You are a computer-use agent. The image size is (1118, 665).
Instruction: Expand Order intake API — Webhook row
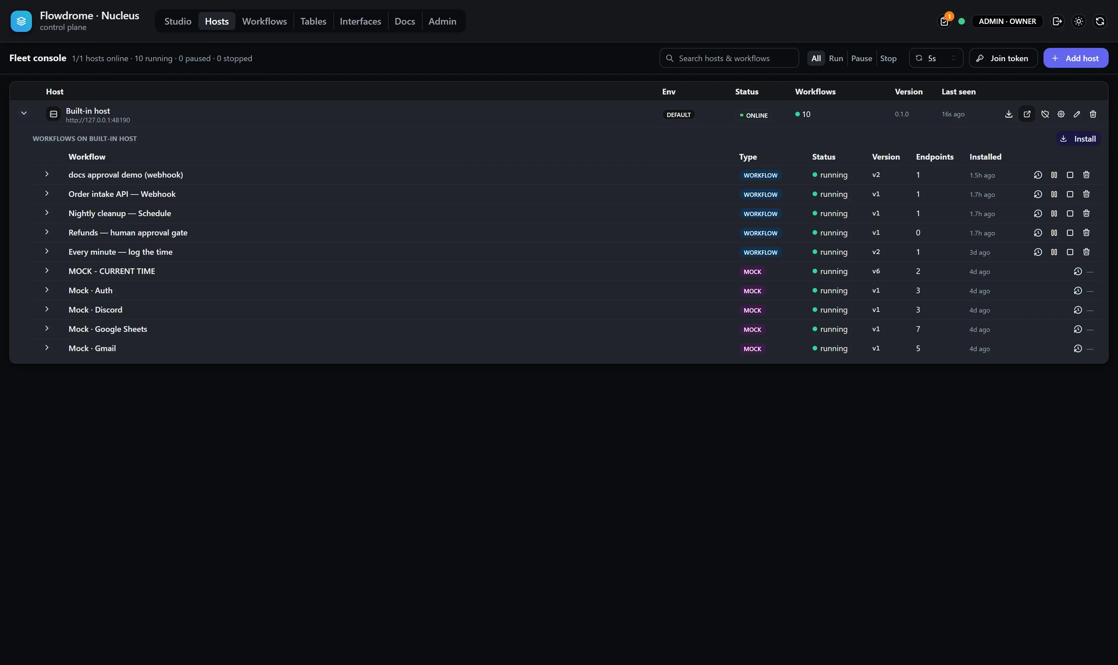(47, 194)
